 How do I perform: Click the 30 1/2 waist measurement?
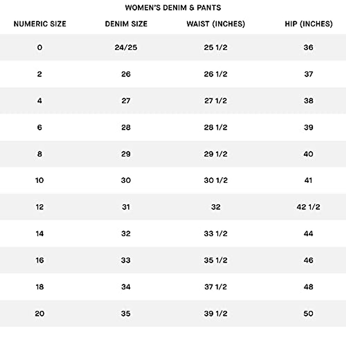pyautogui.click(x=216, y=180)
